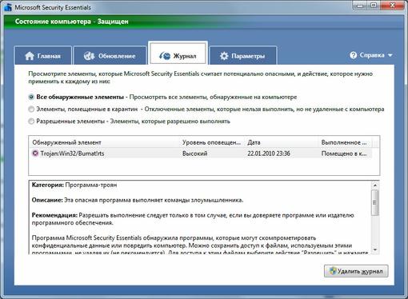Close the Security Essentials window
This screenshot has width=408, height=299.
click(x=392, y=6)
